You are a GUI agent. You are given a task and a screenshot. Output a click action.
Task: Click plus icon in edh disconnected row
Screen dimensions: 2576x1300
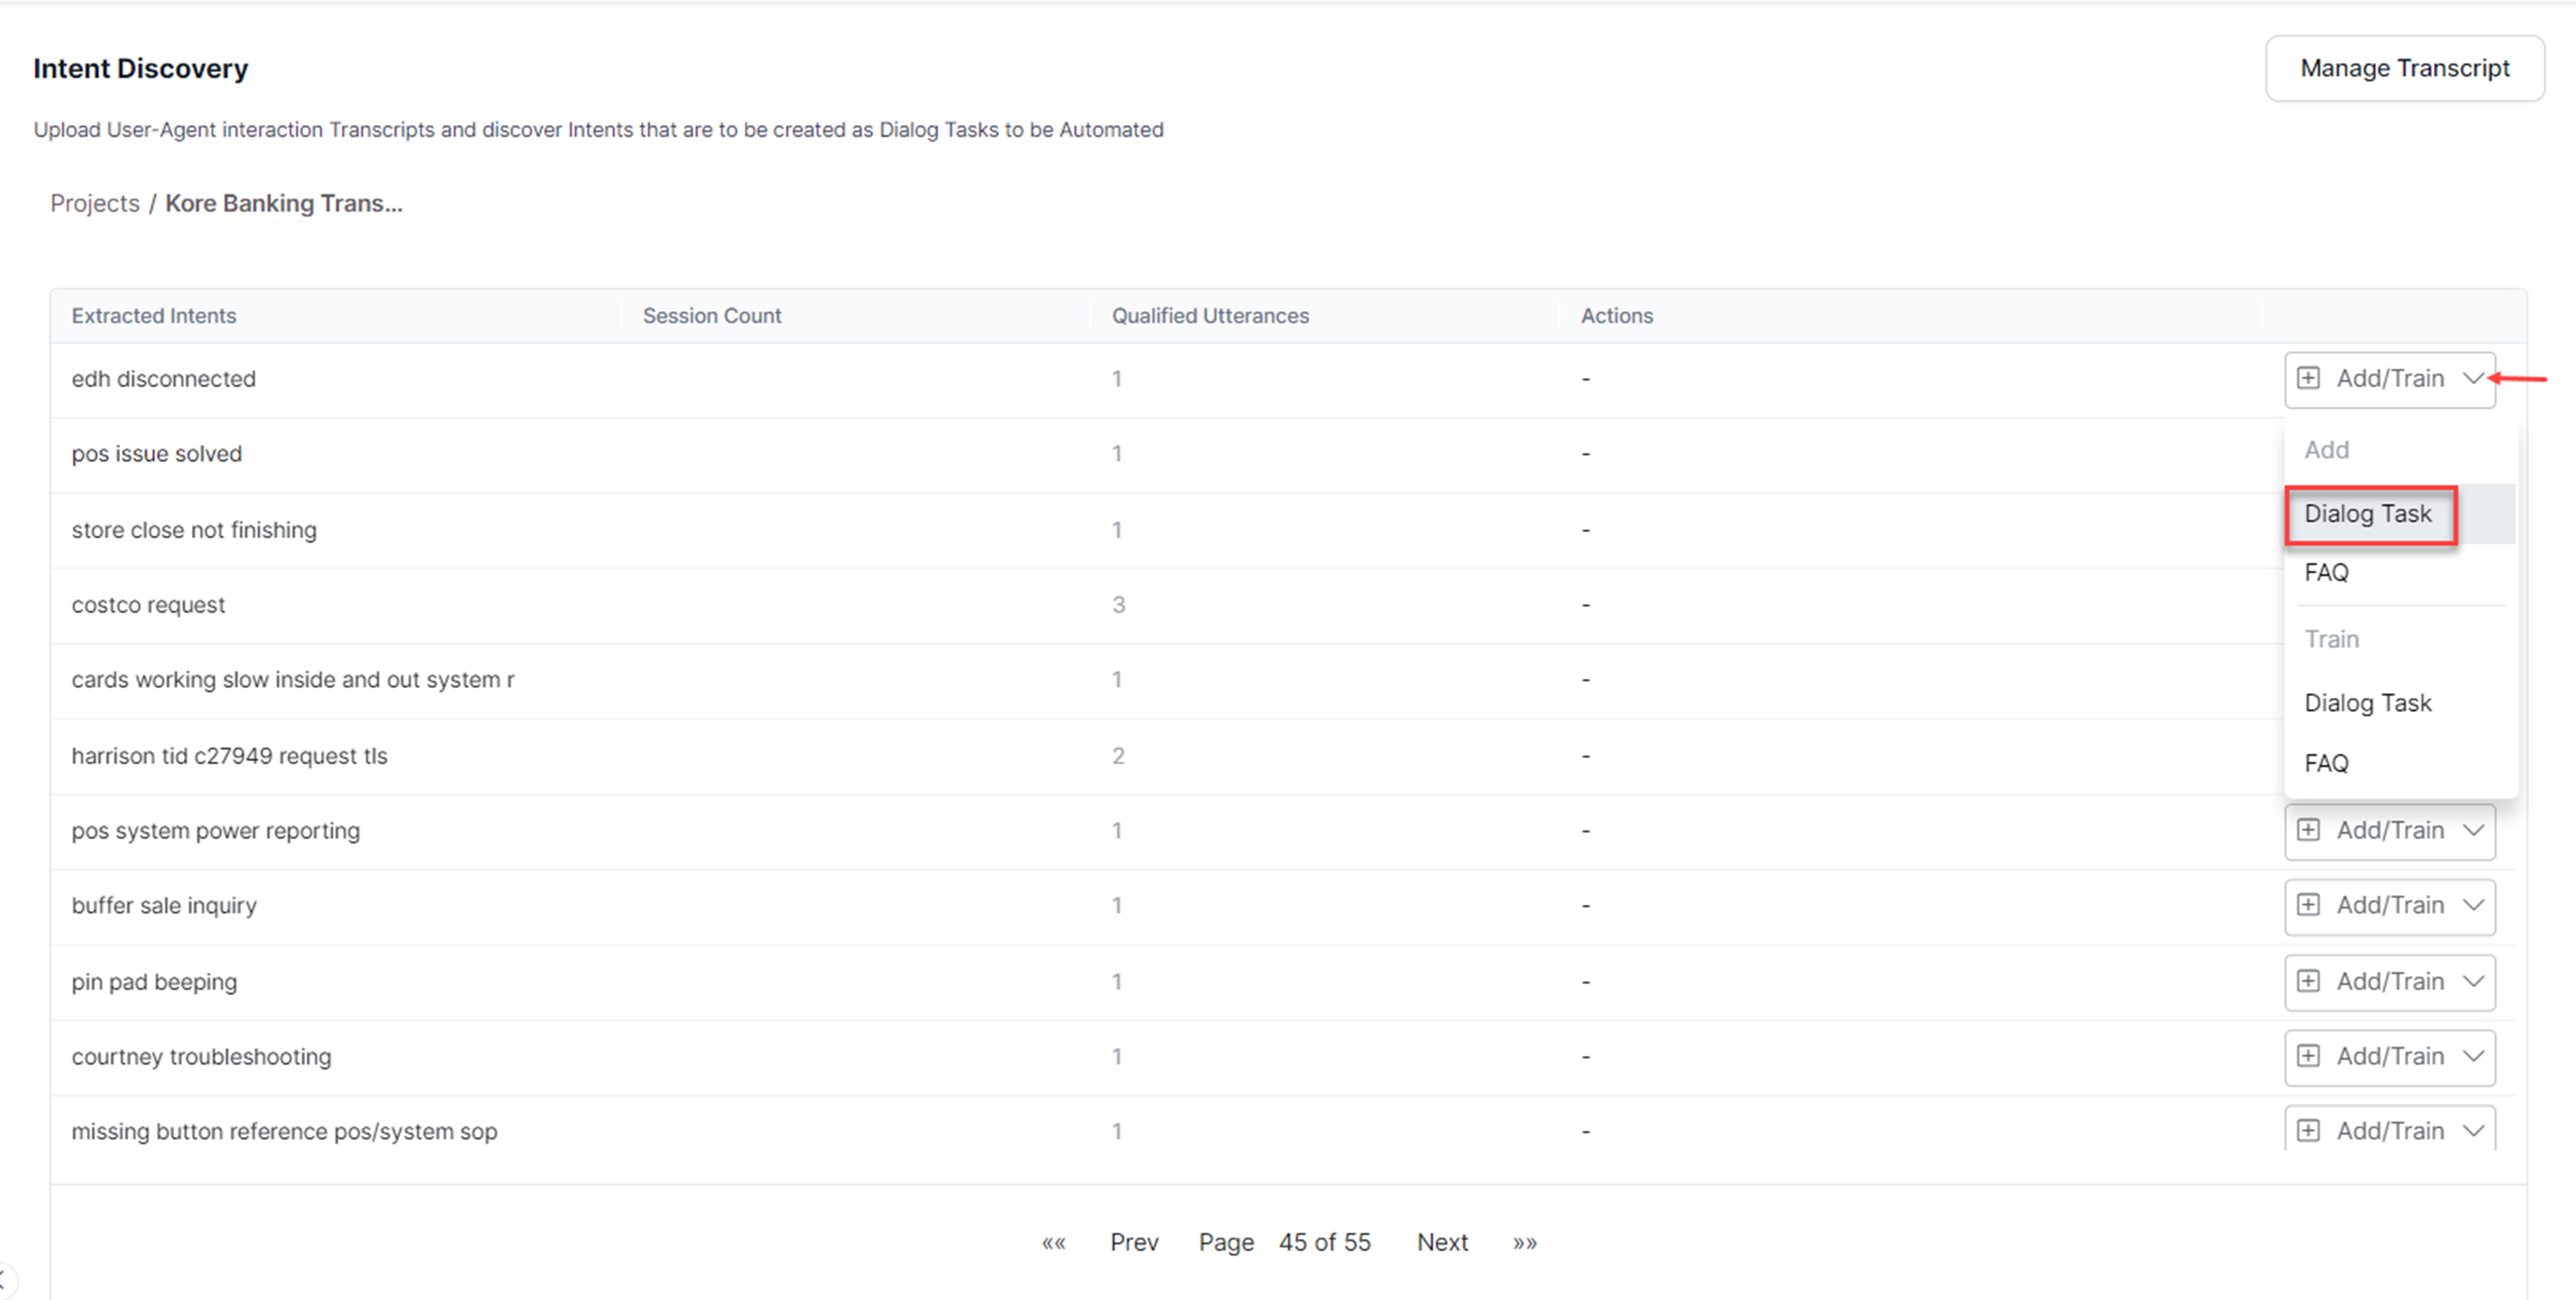coord(2308,378)
